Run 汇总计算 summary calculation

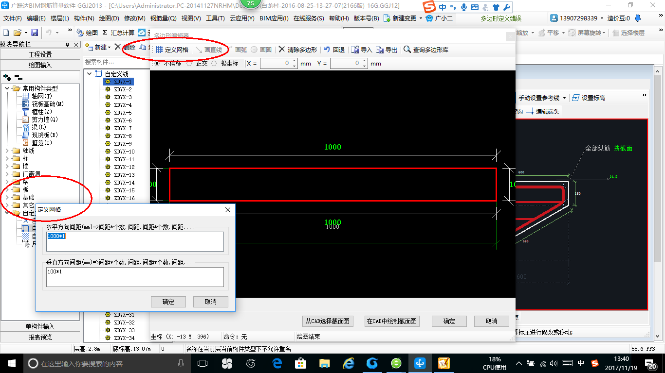click(x=118, y=33)
